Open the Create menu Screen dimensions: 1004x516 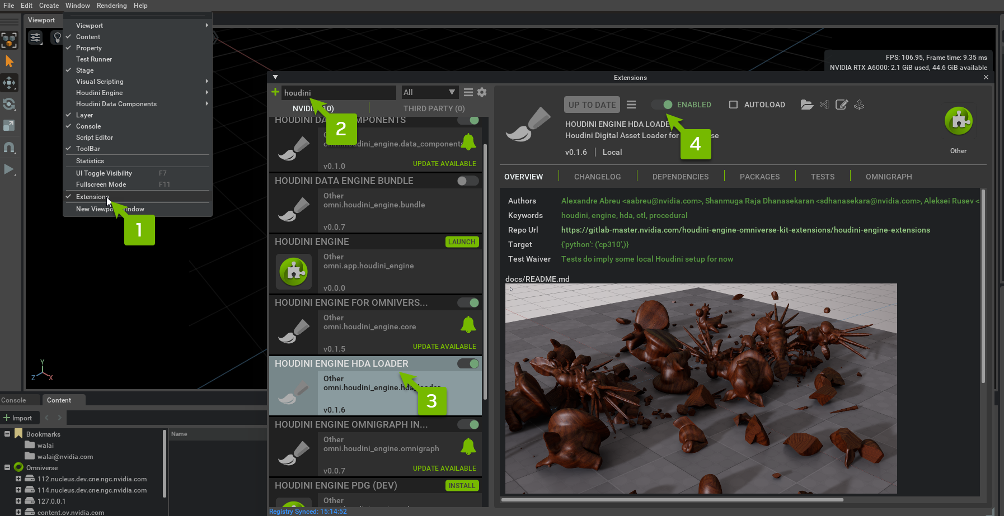[49, 6]
